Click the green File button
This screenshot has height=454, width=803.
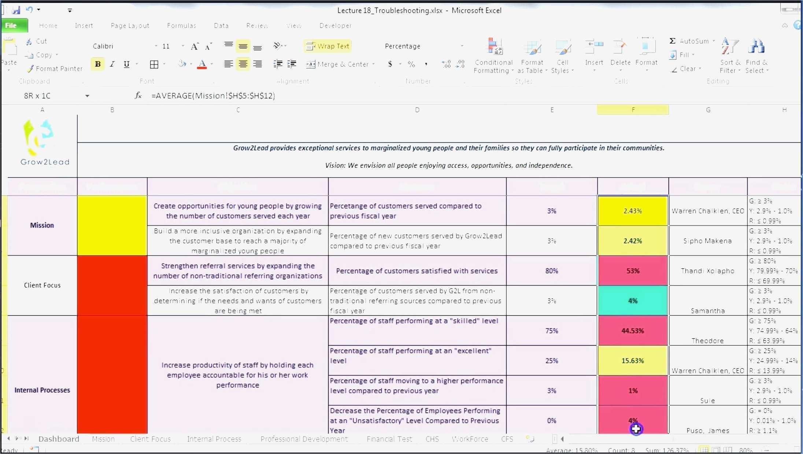coord(14,26)
